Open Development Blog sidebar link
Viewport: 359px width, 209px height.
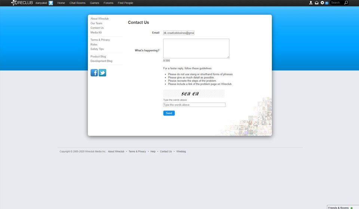(101, 61)
